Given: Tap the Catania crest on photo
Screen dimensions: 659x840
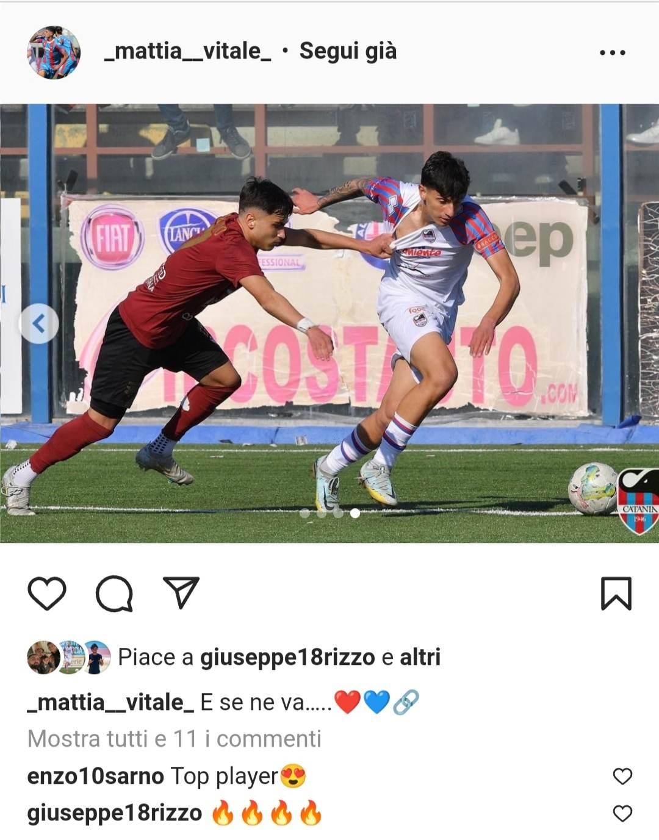Looking at the screenshot, I should [x=638, y=501].
